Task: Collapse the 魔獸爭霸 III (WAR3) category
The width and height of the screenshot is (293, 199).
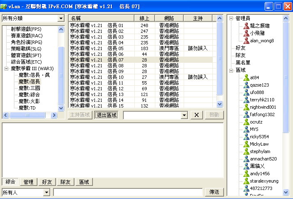Action: (x=7, y=69)
